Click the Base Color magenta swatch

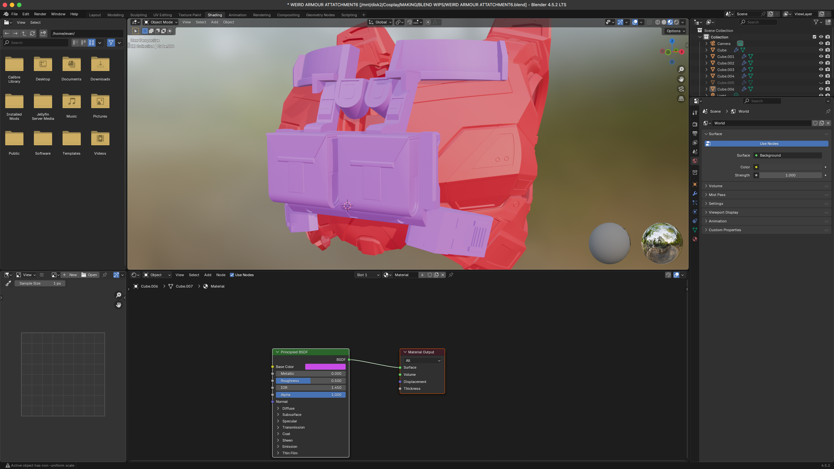coord(325,367)
